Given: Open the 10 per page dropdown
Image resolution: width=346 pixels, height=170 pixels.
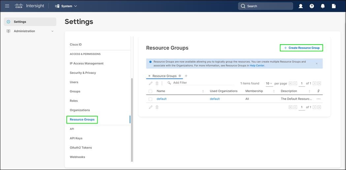Looking at the screenshot, I should [269, 84].
